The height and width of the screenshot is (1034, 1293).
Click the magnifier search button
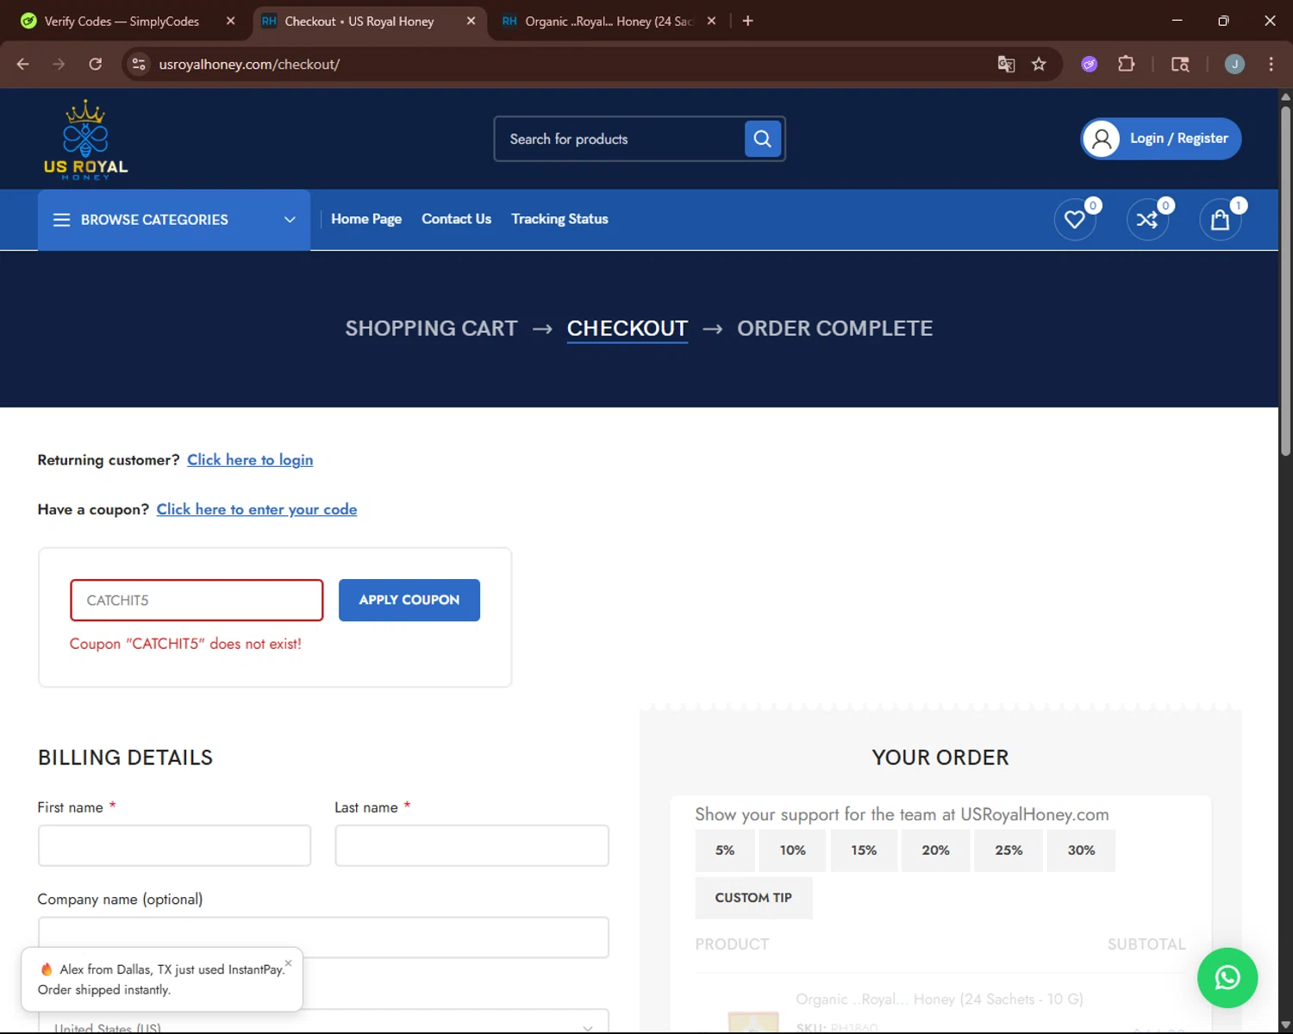763,139
